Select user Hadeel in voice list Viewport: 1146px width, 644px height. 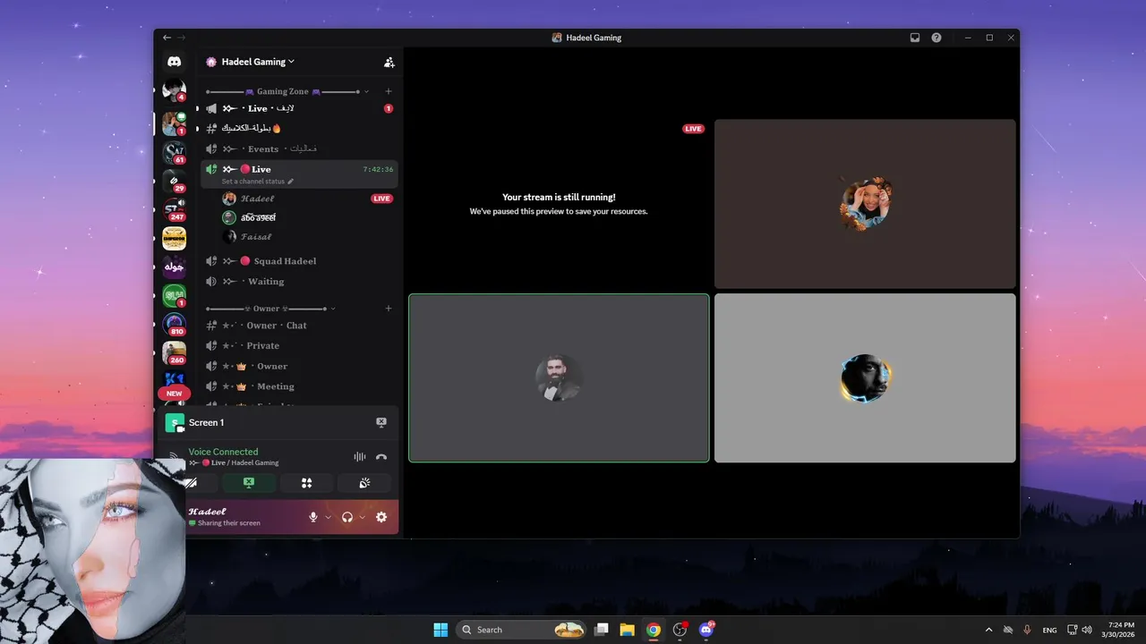[308, 199]
